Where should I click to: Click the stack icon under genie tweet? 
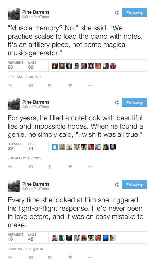(x=50, y=167)
